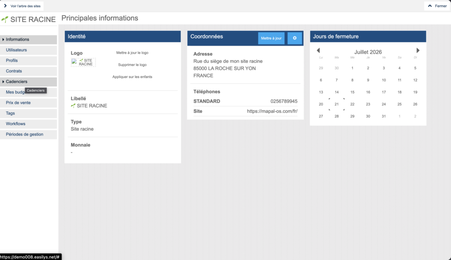The image size is (451, 260).
Task: Open the Contrats menu item
Action: coord(29,71)
